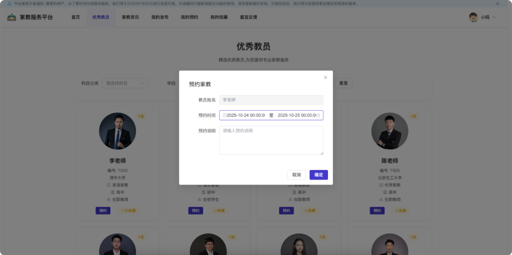512x255 pixels.
Task: Click 已收藏 button under 李老师
Action: click(x=128, y=210)
